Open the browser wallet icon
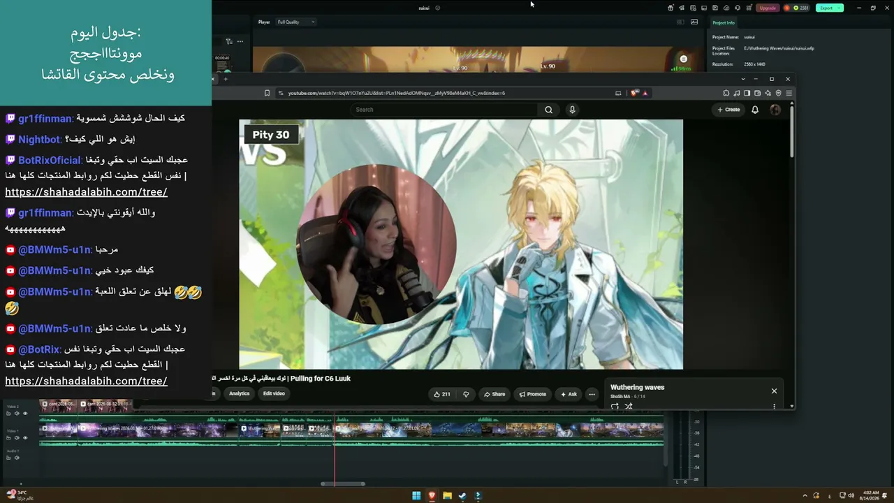 coord(757,93)
